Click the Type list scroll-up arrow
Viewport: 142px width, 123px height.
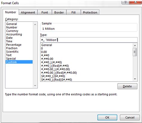(x=135, y=45)
